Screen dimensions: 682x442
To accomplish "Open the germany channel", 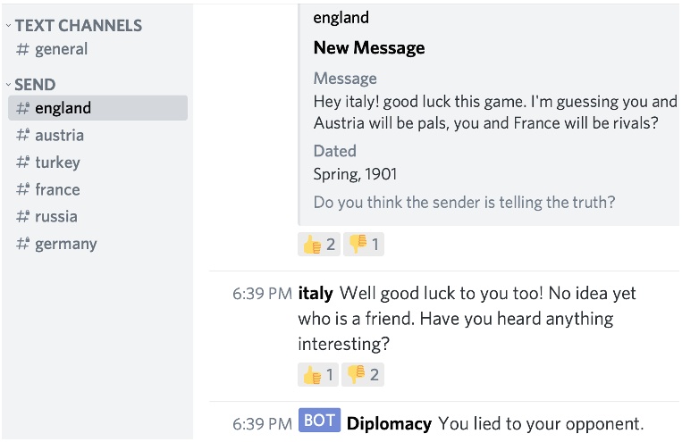I will tap(65, 244).
